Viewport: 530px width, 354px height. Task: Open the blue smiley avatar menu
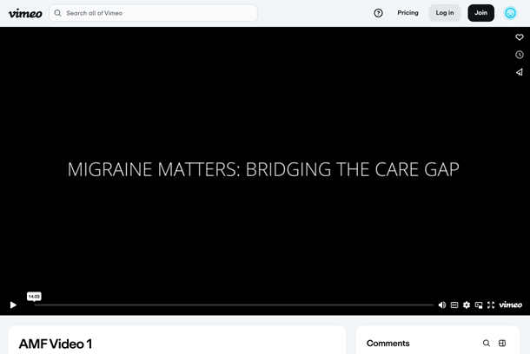(x=510, y=13)
